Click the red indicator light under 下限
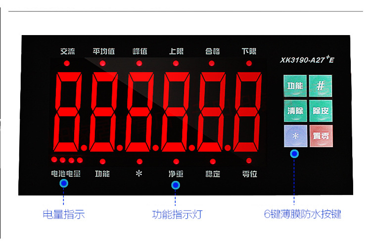The height and width of the screenshot is (247, 371). coord(248,63)
